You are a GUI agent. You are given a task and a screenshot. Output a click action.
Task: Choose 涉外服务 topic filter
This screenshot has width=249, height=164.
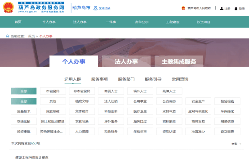click(111, 121)
